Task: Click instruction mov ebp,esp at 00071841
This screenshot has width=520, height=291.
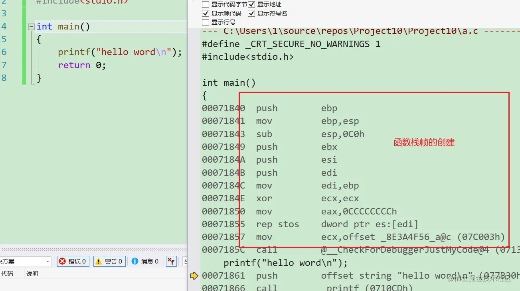Action: pyautogui.click(x=281, y=121)
